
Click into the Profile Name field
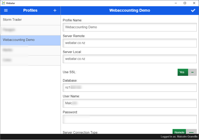click(130, 27)
